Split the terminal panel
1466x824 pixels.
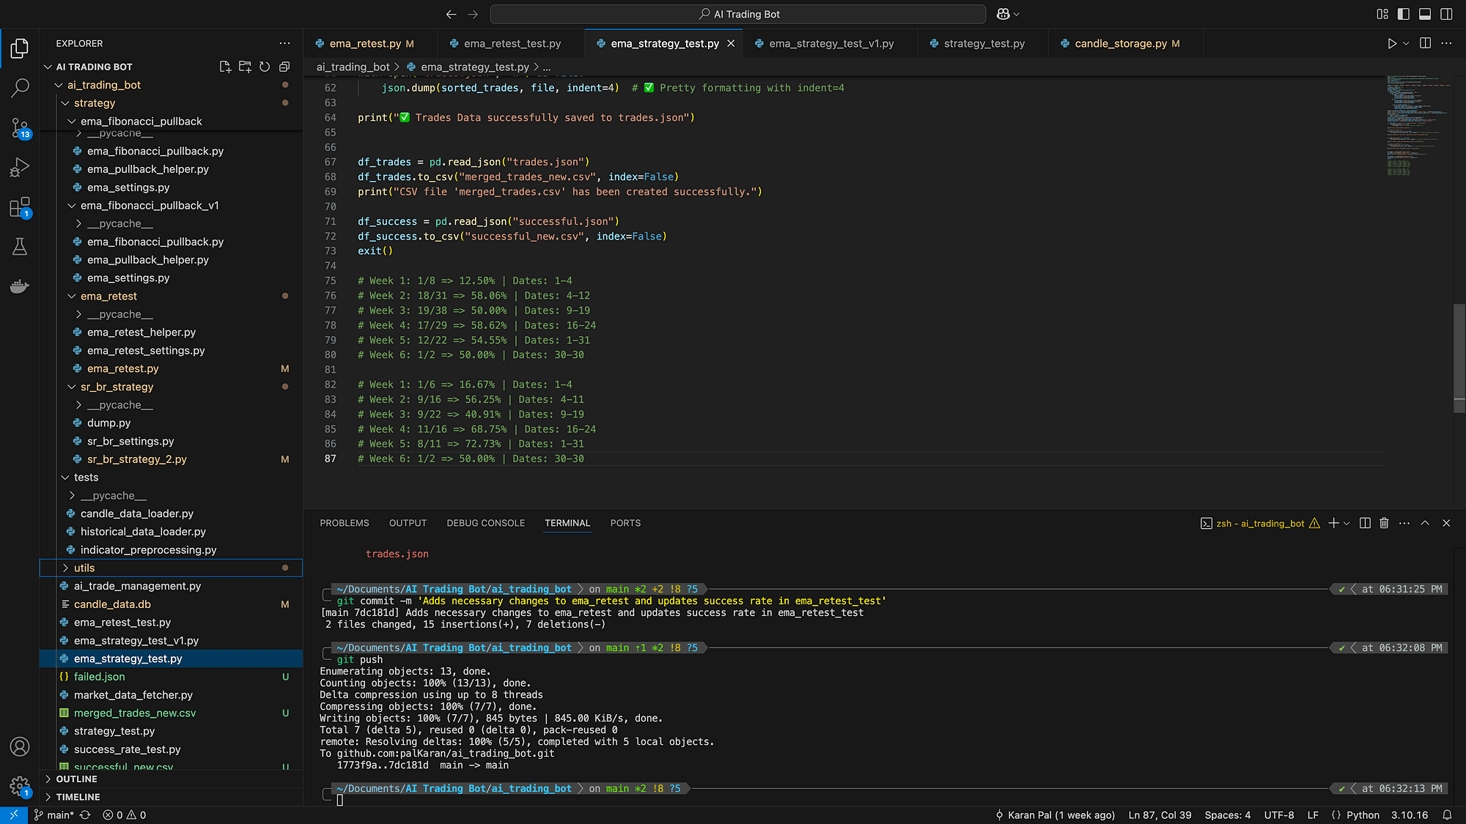pos(1365,523)
